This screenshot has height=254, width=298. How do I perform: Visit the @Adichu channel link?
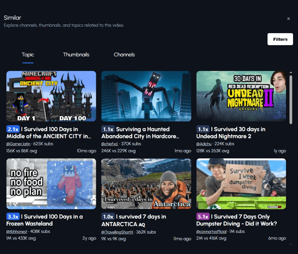[x=204, y=144]
